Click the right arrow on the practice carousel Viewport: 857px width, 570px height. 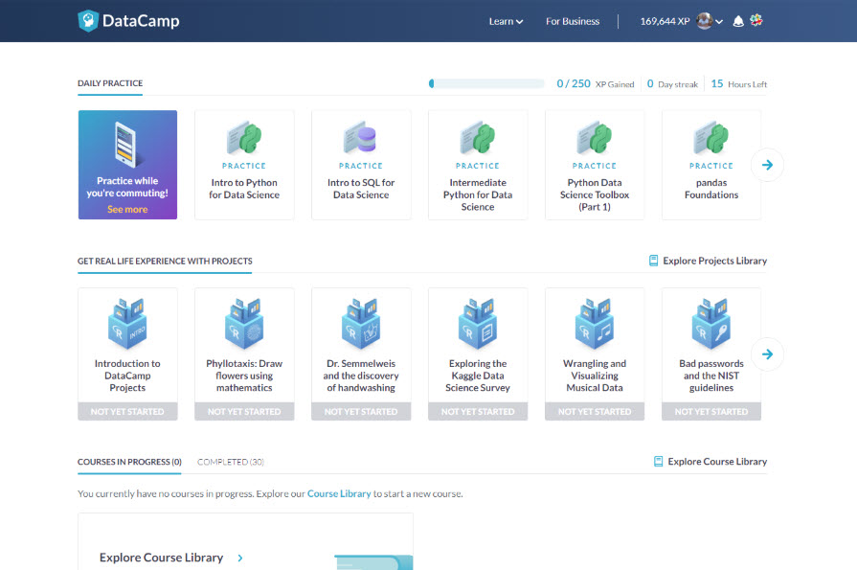(767, 165)
